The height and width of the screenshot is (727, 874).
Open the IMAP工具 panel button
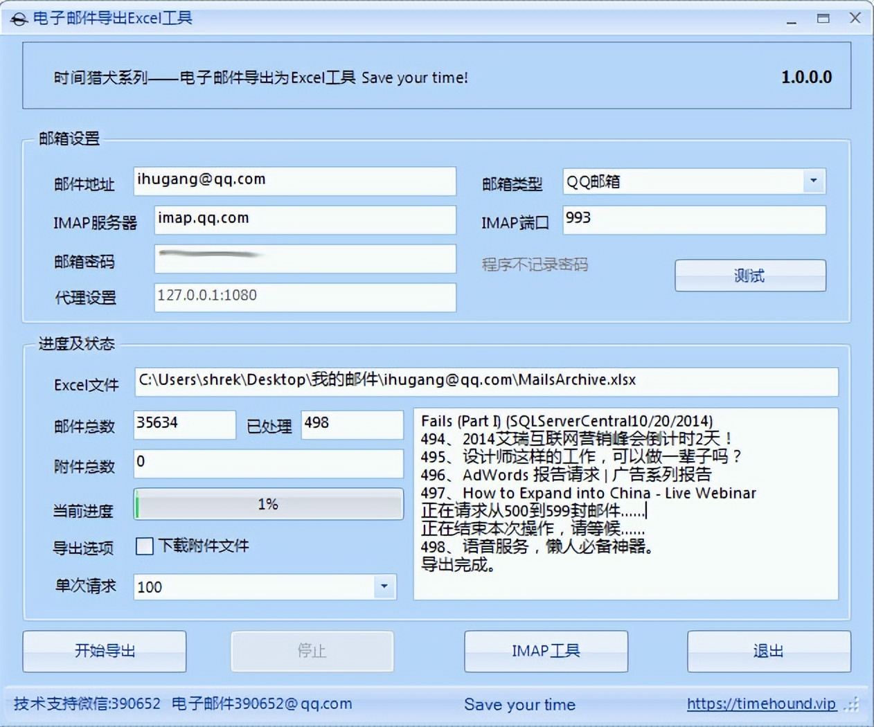(546, 651)
